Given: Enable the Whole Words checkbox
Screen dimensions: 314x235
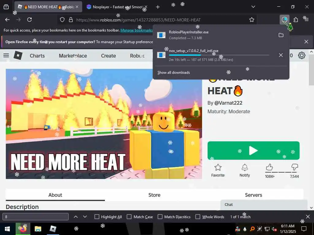Looking at the screenshot, I should 198,217.
